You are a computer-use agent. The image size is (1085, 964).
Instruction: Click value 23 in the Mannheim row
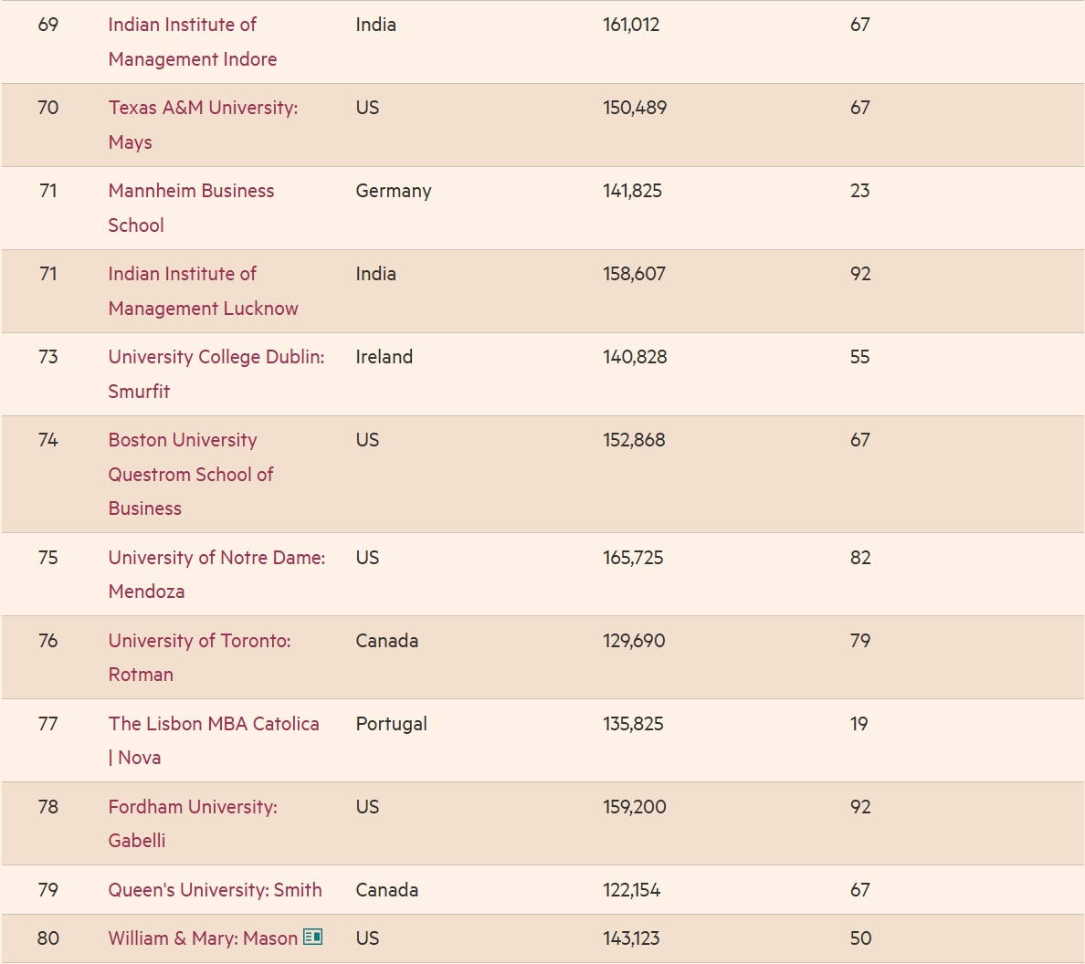pos(860,191)
